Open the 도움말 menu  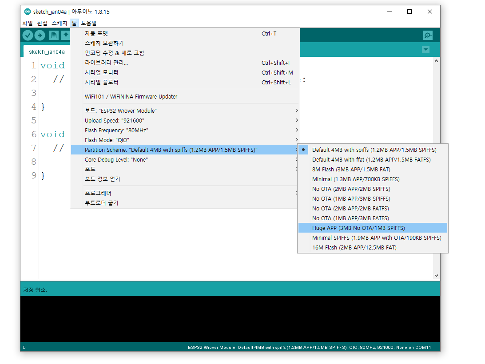click(x=89, y=23)
